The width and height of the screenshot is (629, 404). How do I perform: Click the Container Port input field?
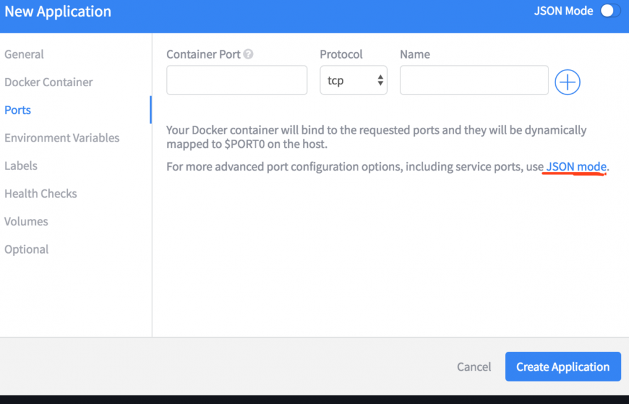[236, 80]
